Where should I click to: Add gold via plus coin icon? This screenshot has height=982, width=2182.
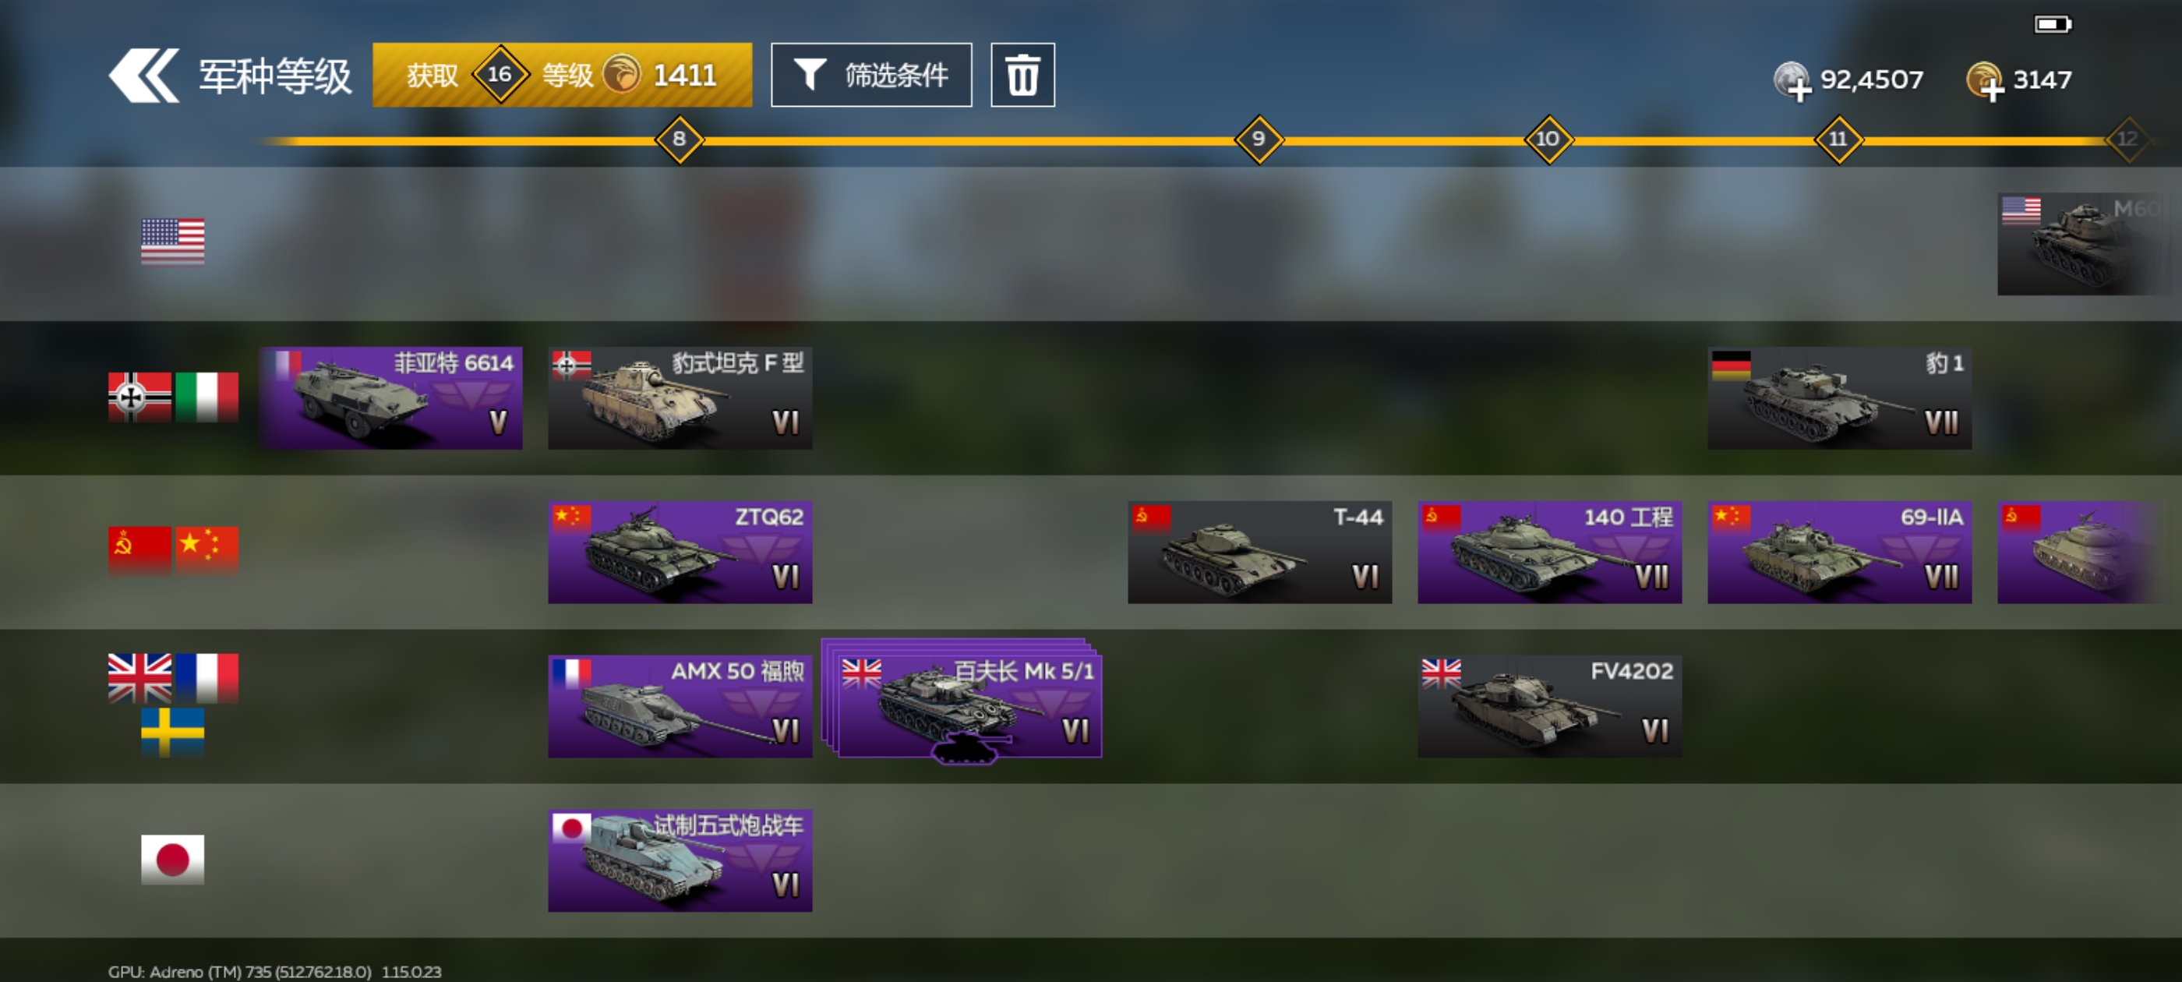[x=1985, y=81]
